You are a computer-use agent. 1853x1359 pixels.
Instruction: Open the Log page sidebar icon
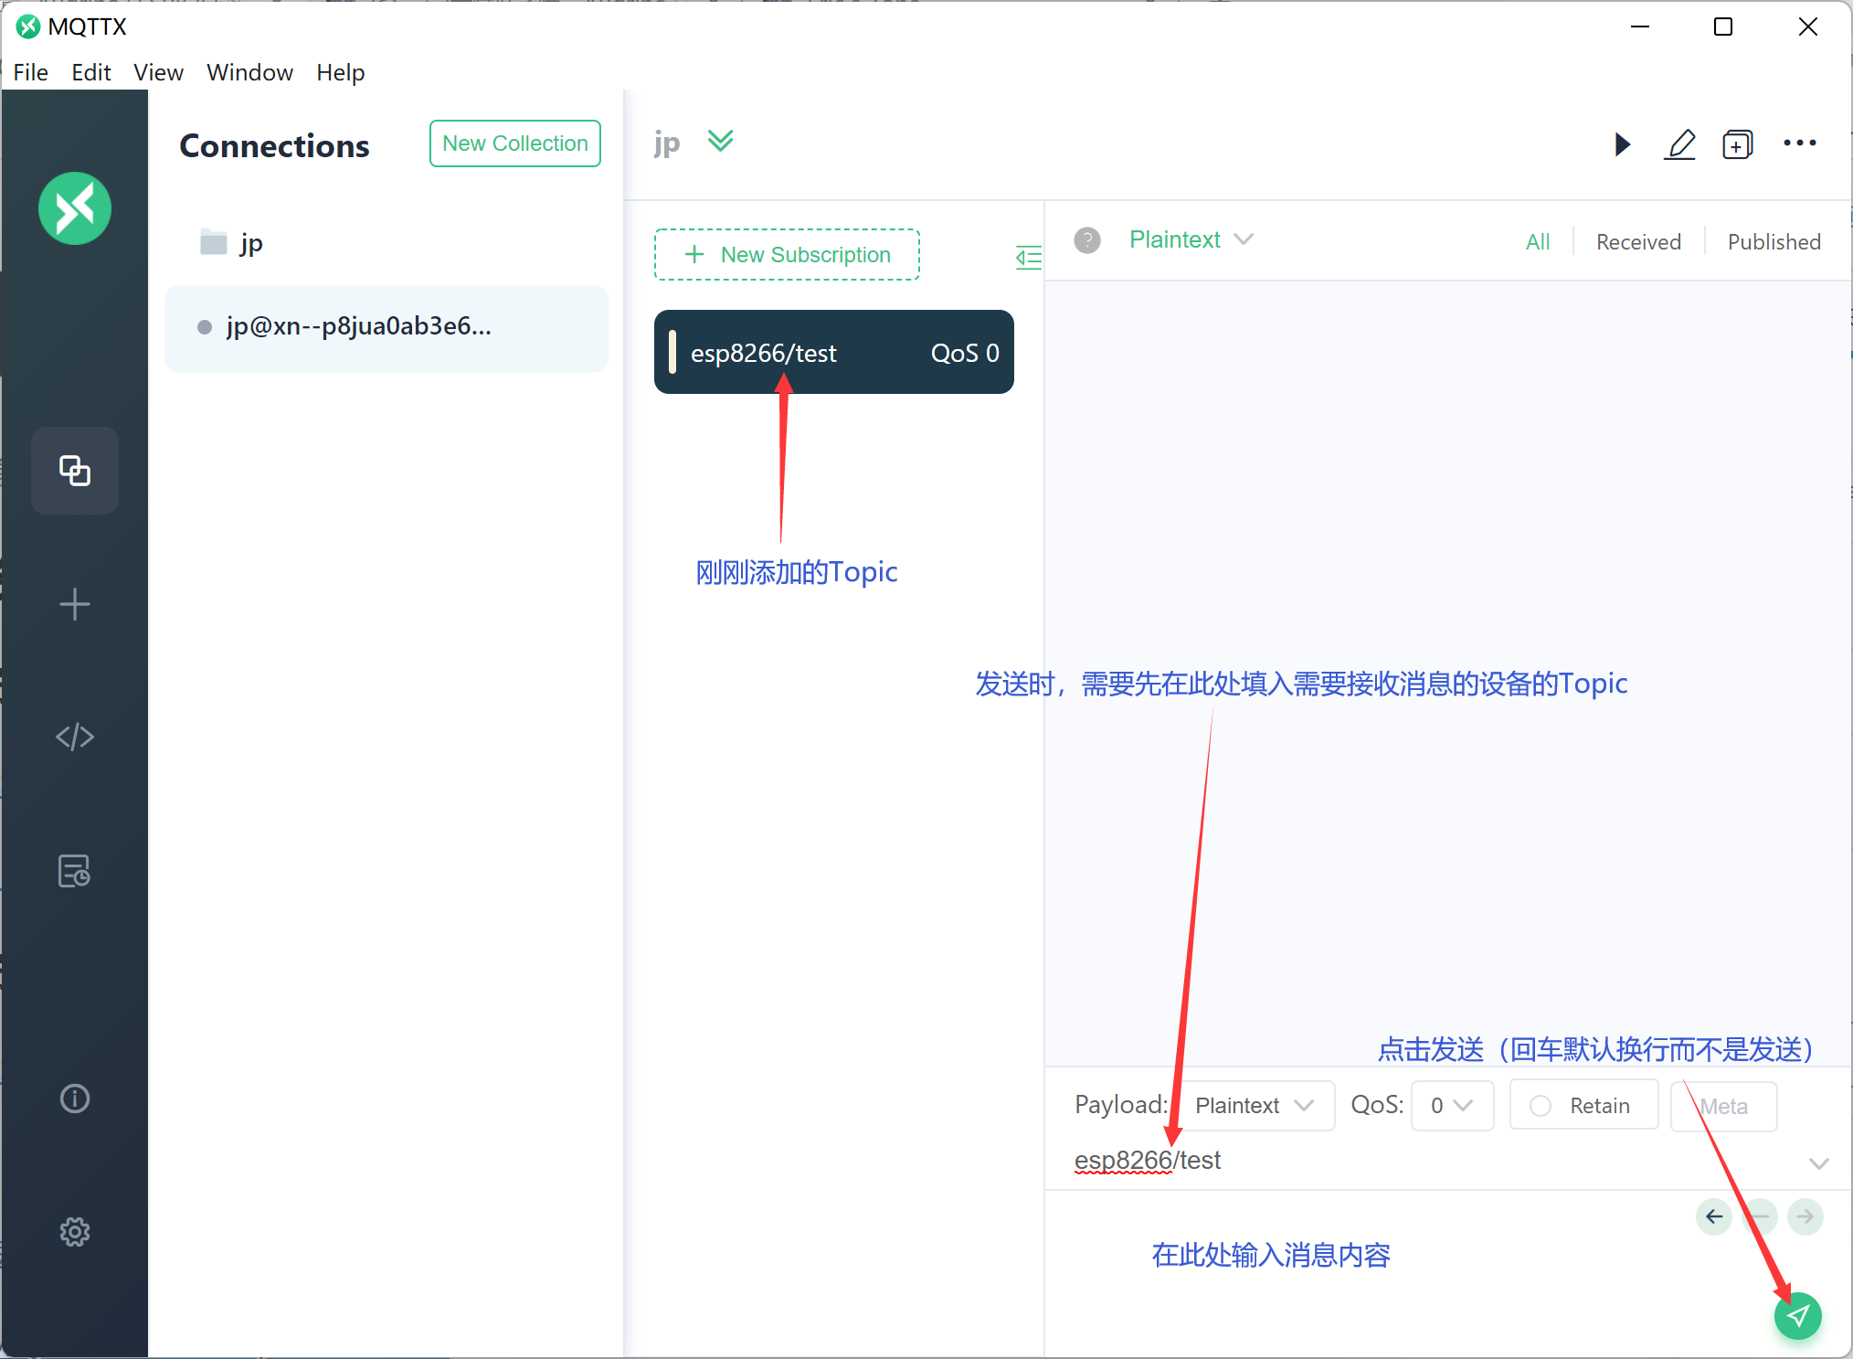click(74, 871)
